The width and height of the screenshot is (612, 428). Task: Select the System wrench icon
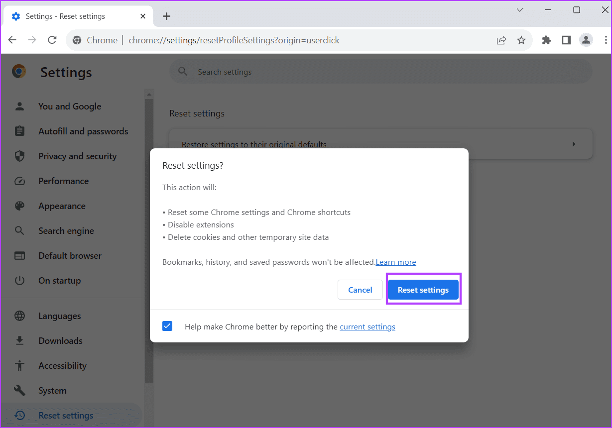pos(19,390)
